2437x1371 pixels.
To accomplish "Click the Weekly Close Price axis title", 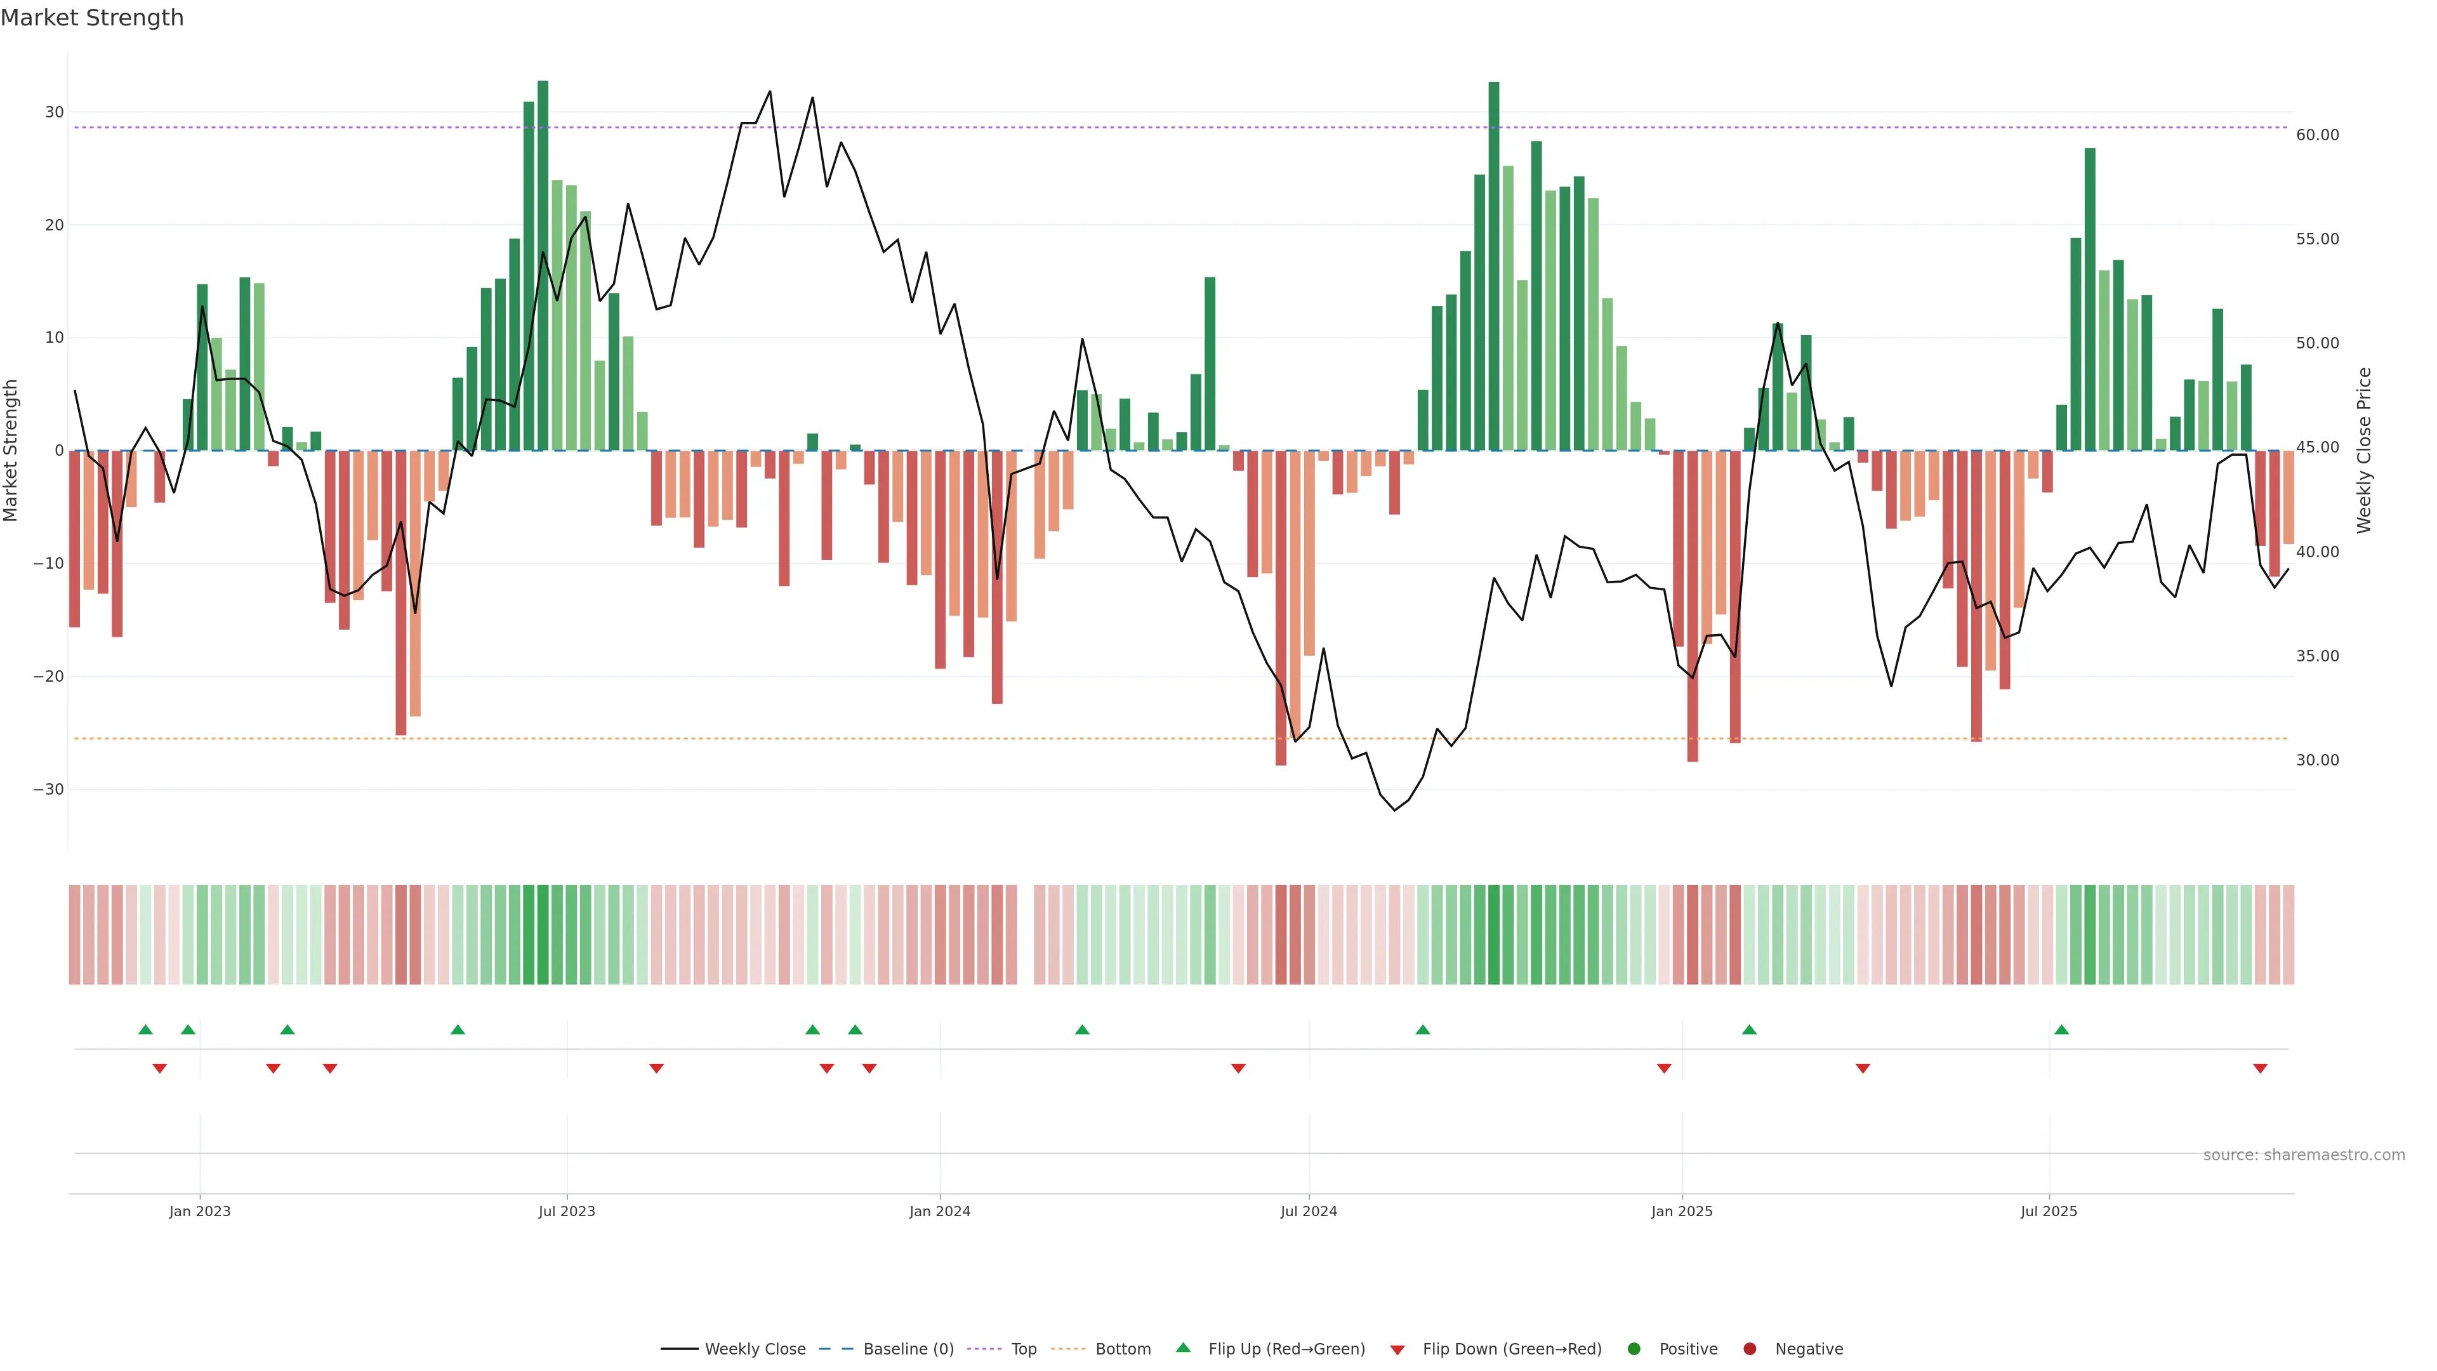I will [x=2364, y=451].
